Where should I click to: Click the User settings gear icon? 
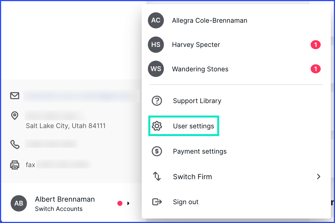coord(157,126)
